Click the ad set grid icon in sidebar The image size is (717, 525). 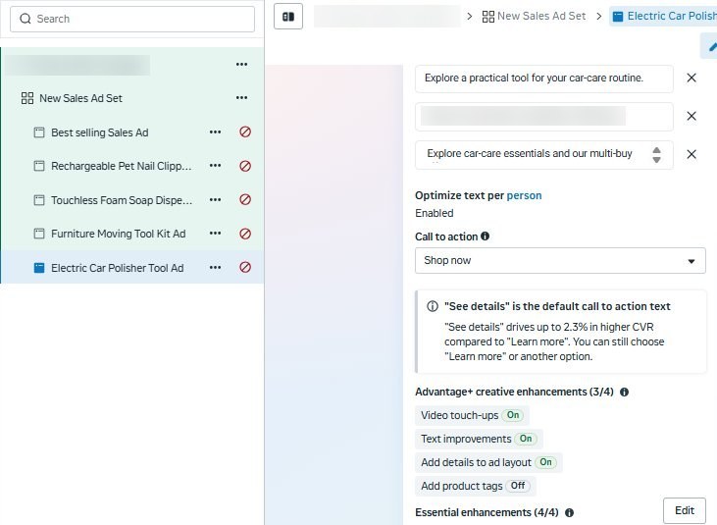coord(27,98)
